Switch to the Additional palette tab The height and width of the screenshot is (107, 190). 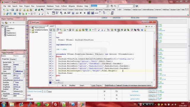(57, 10)
